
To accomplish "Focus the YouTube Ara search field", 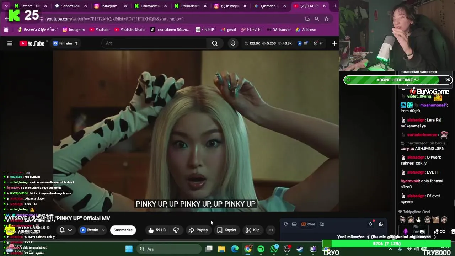I will click(x=154, y=43).
